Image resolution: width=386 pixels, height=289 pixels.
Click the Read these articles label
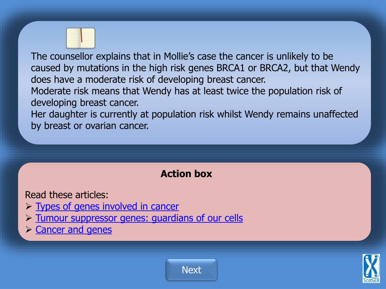coord(67,195)
